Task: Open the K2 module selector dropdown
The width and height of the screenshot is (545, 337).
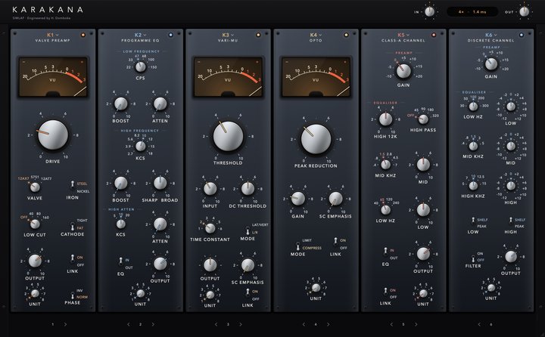Action: point(141,35)
